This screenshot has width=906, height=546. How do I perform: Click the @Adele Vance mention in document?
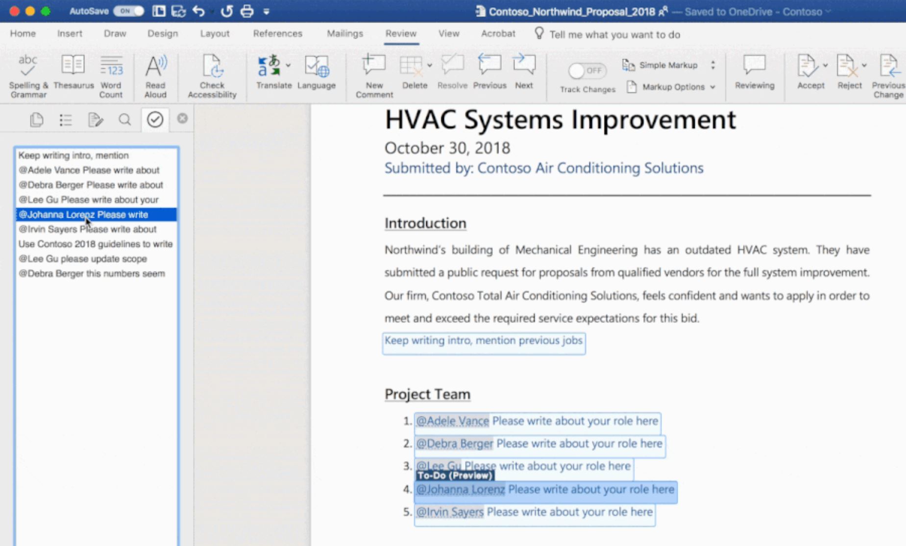(453, 421)
